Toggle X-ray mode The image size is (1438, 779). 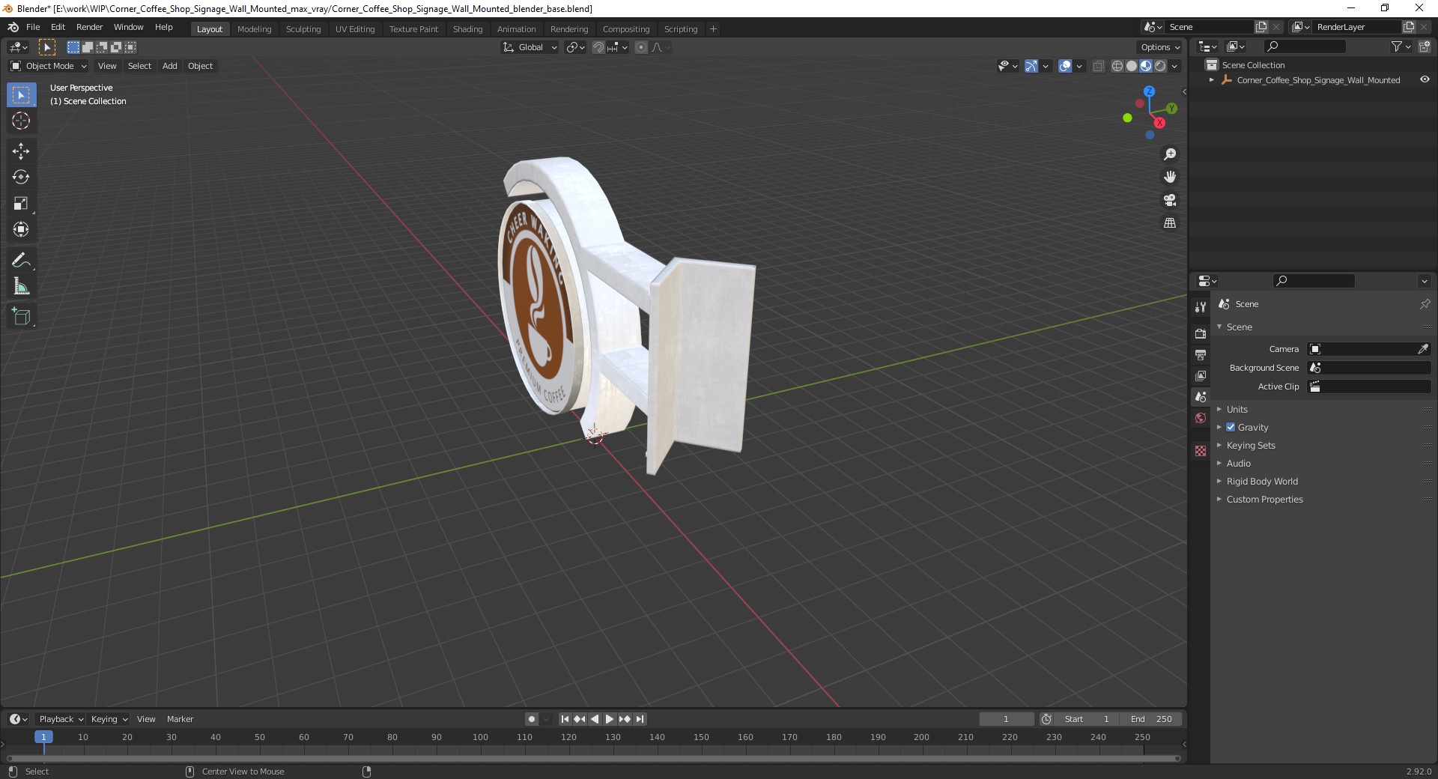[1098, 66]
